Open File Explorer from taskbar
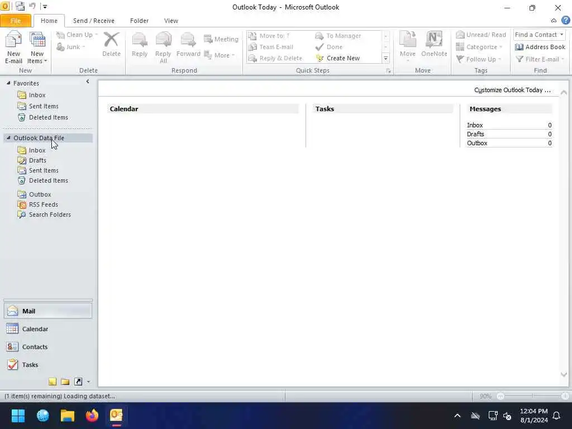The height and width of the screenshot is (429, 572). coord(67,416)
